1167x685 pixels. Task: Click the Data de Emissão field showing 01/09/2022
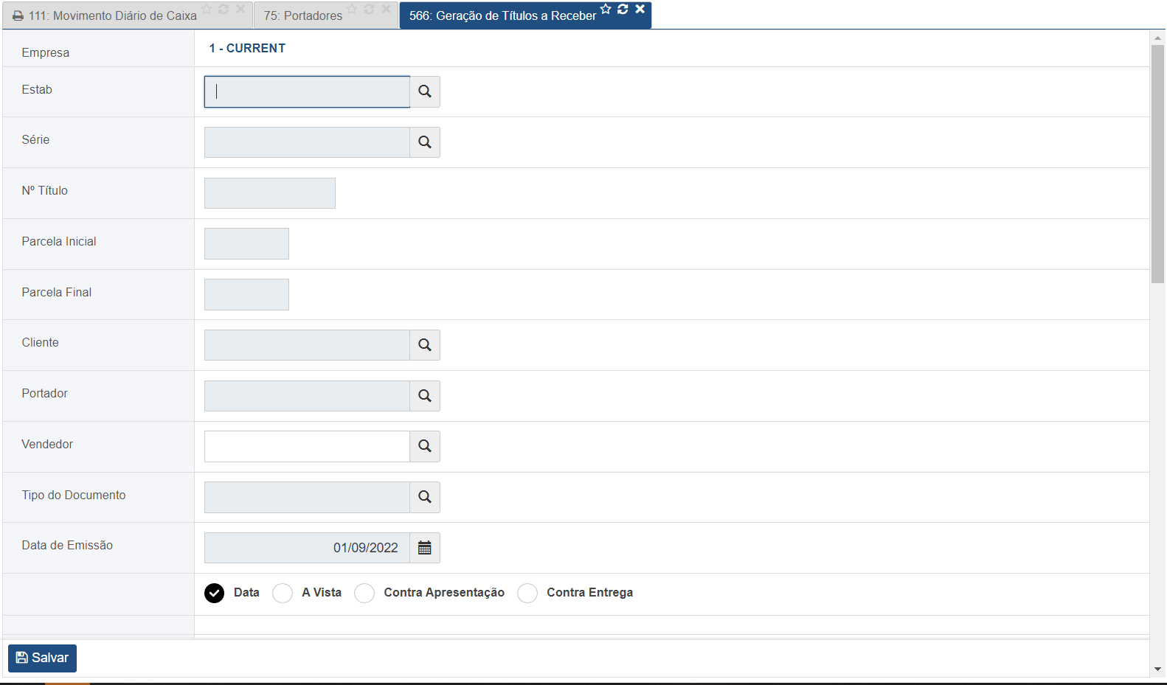point(307,548)
